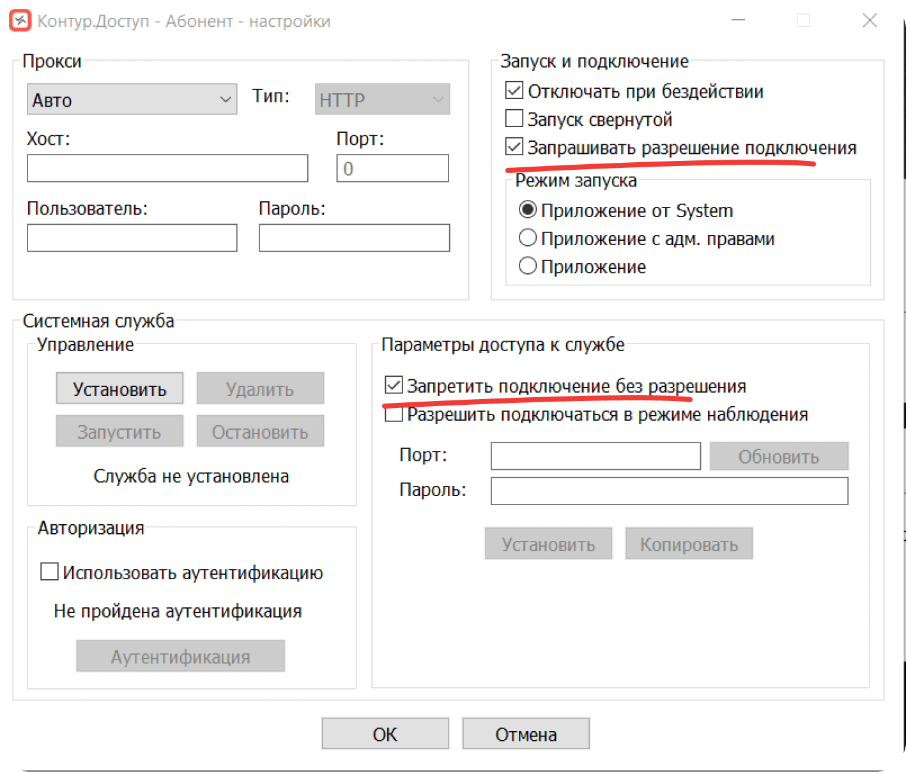Click the service access Порт field

pos(595,456)
